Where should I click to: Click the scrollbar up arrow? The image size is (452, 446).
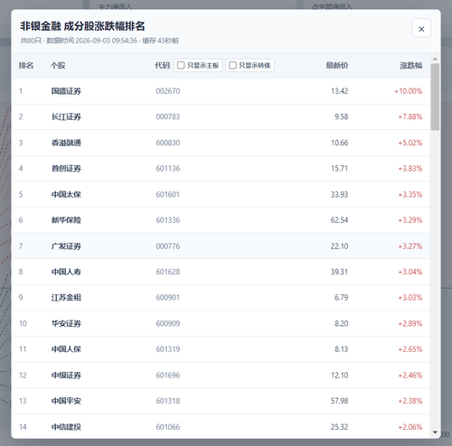pos(435,59)
